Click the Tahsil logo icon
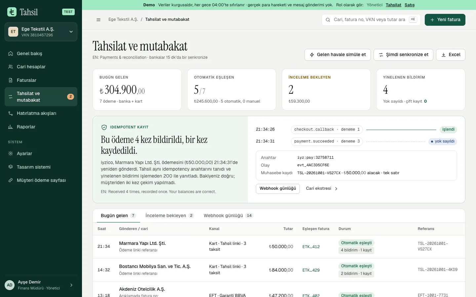 12,12
